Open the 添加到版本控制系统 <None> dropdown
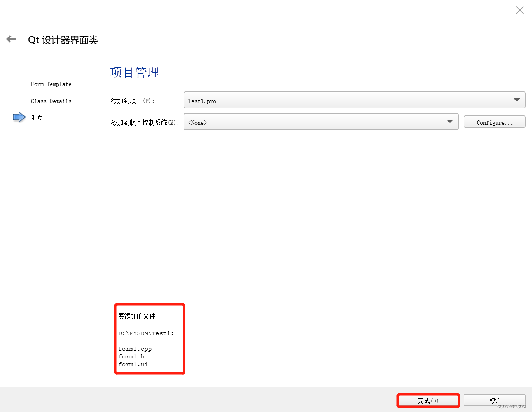The image size is (532, 412). (321, 122)
